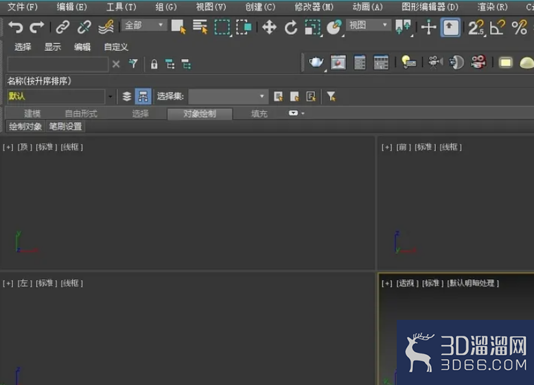Open 创建(C) menu

click(260, 7)
